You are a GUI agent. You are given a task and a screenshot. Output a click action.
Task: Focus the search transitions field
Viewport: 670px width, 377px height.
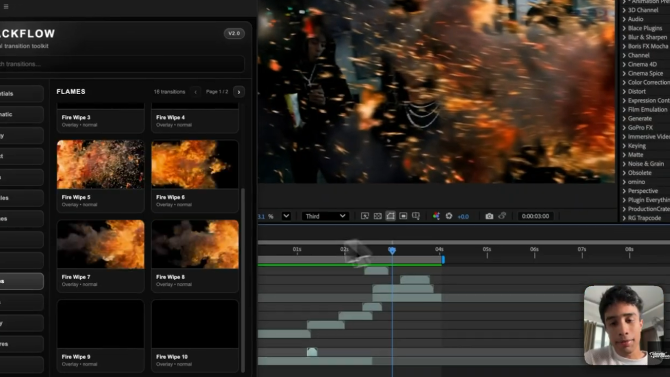point(121,64)
